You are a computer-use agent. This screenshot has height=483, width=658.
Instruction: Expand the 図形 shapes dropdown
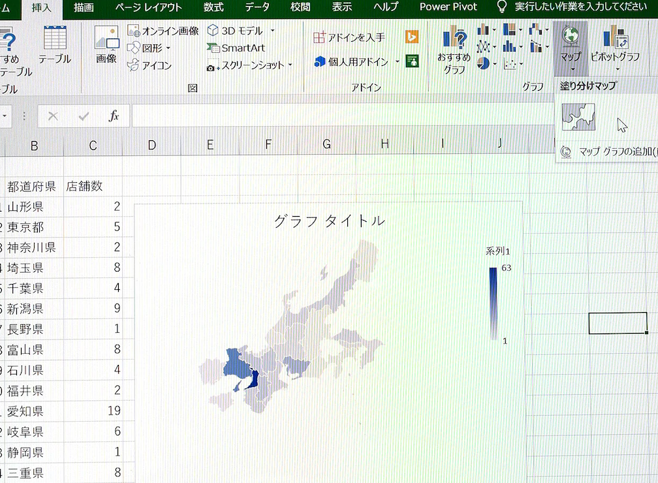[168, 48]
